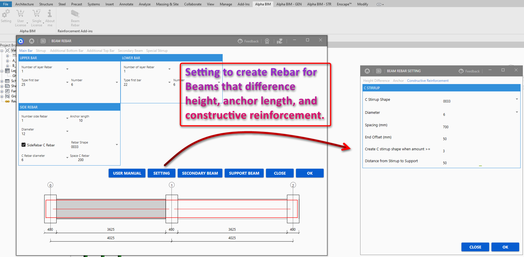This screenshot has height=257, width=524.
Task: Click the Alpha BIM logo in Beam Rebar window
Action: click(21, 41)
